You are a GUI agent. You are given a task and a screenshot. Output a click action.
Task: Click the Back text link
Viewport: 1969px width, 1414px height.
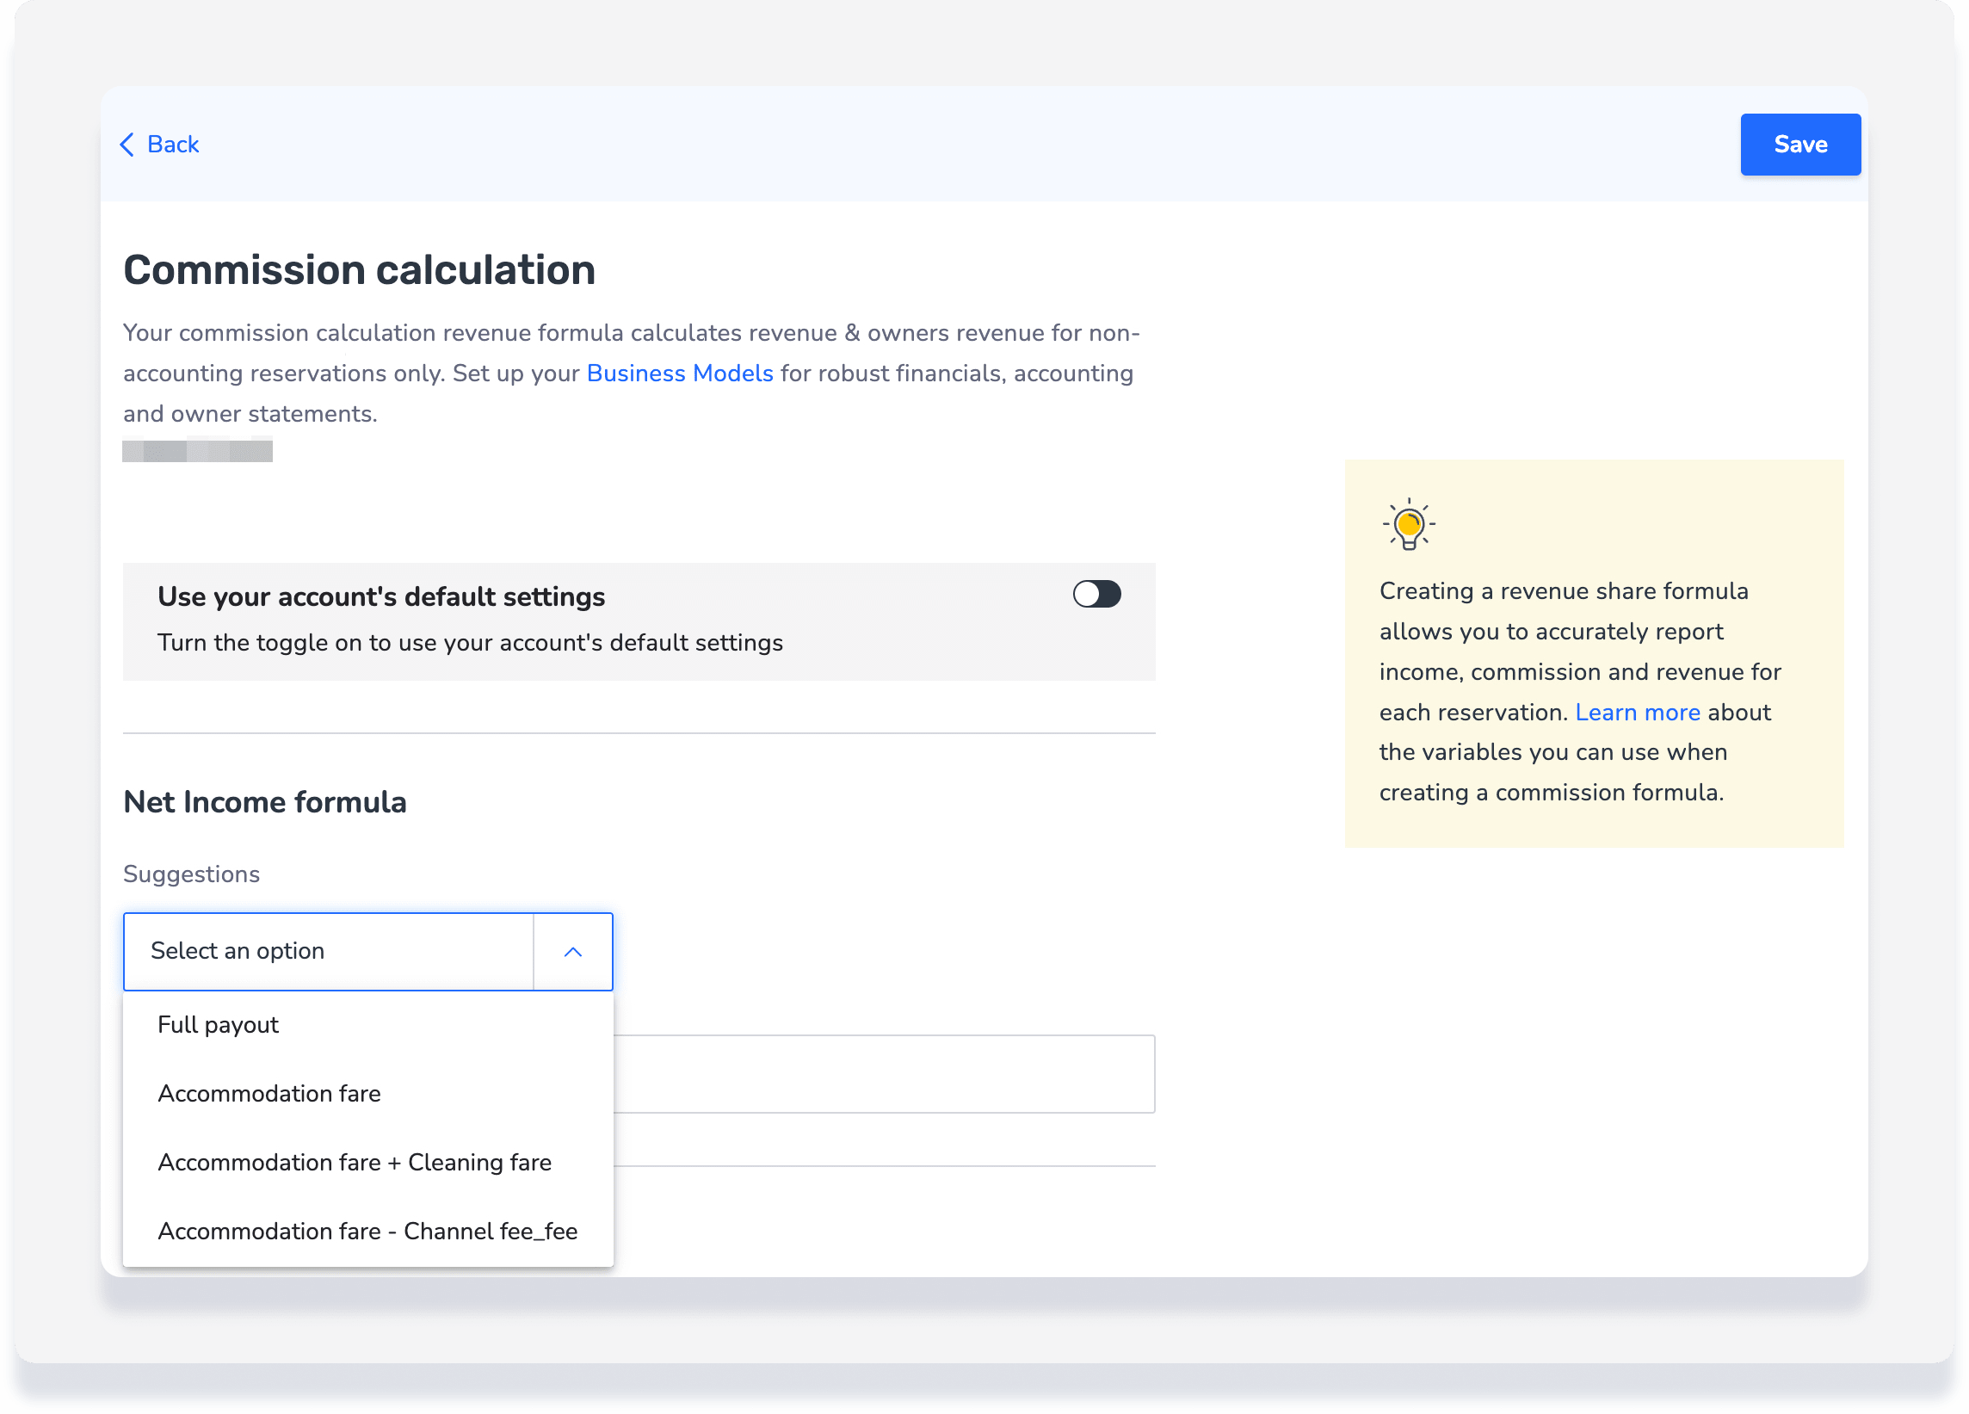(x=173, y=144)
